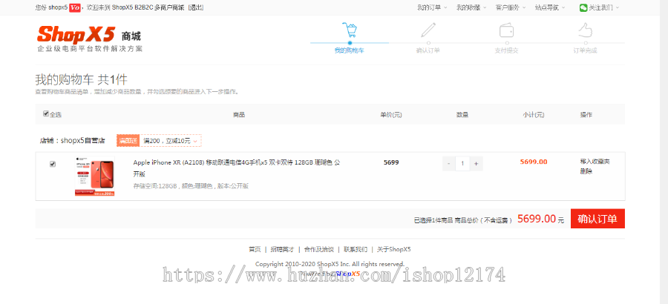Open the Apple iPhone XR product title link

(x=237, y=168)
